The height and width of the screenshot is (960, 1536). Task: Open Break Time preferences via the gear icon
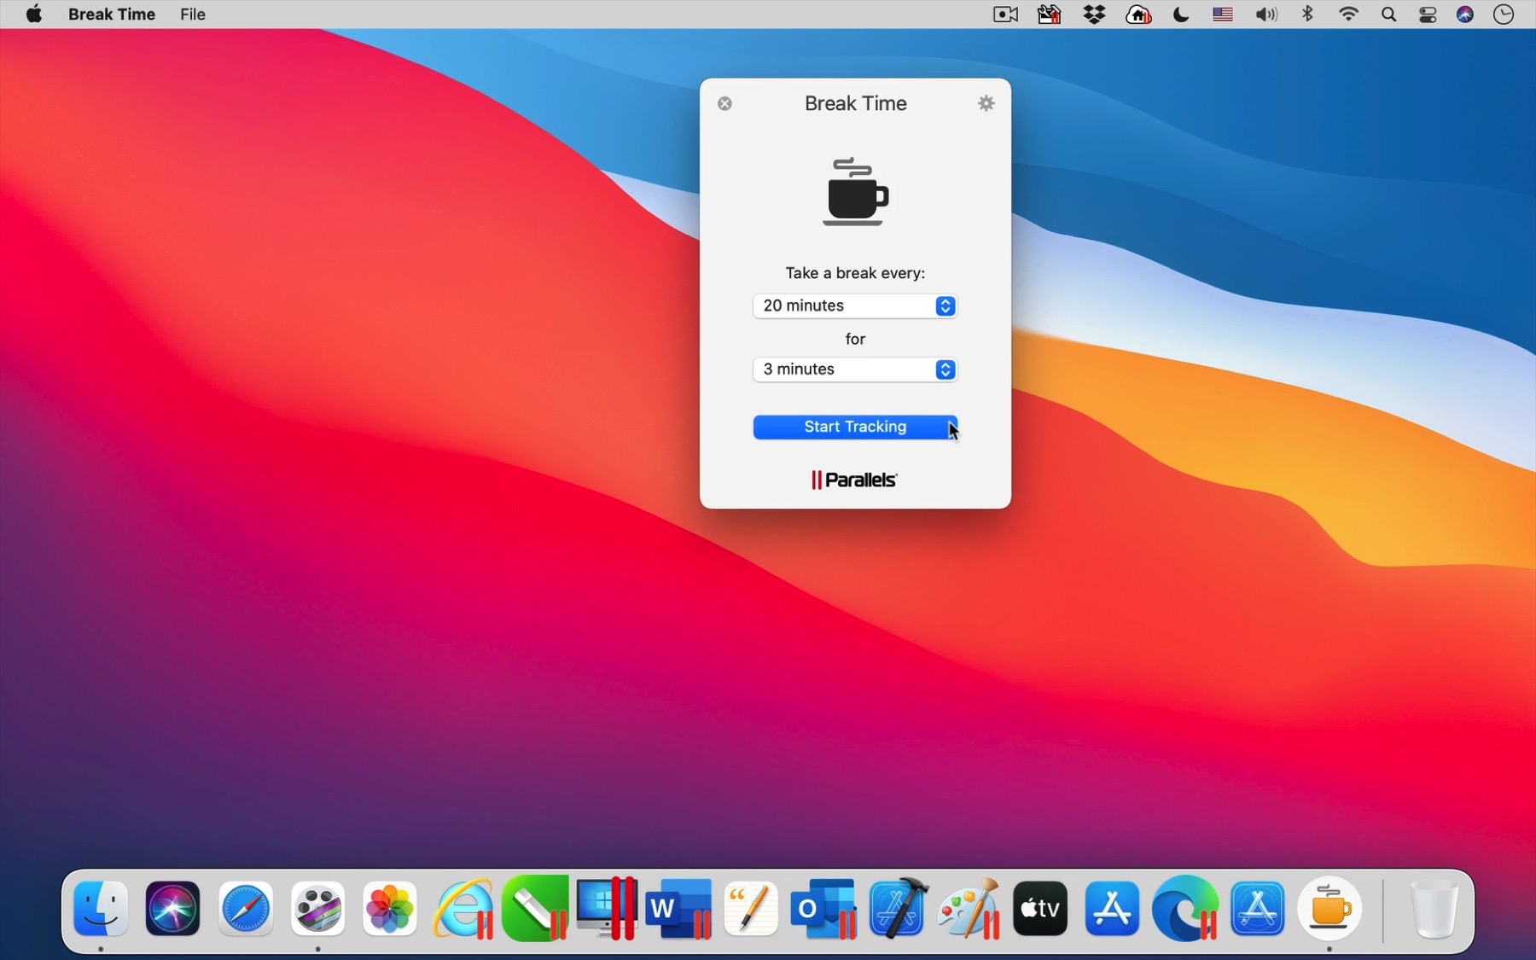pos(987,103)
